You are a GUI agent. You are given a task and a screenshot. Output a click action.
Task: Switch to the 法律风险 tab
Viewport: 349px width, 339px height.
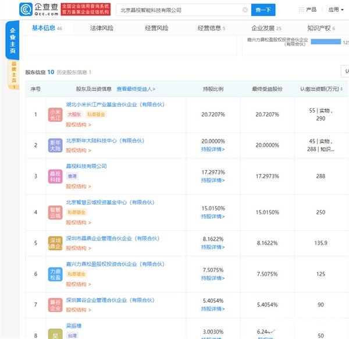tap(101, 28)
